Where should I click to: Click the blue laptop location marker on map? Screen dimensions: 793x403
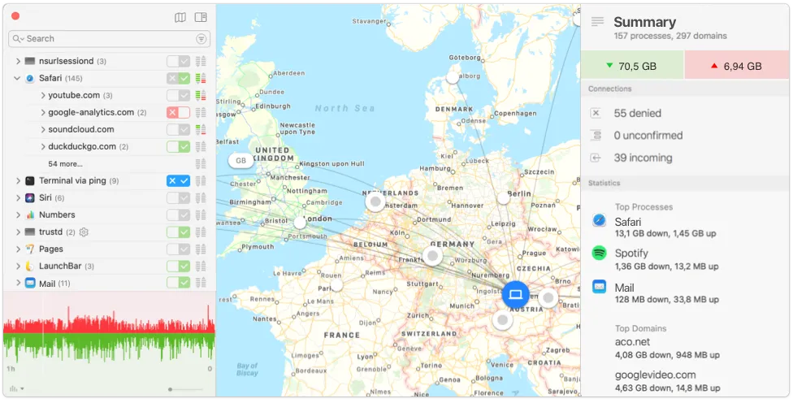pyautogui.click(x=515, y=295)
